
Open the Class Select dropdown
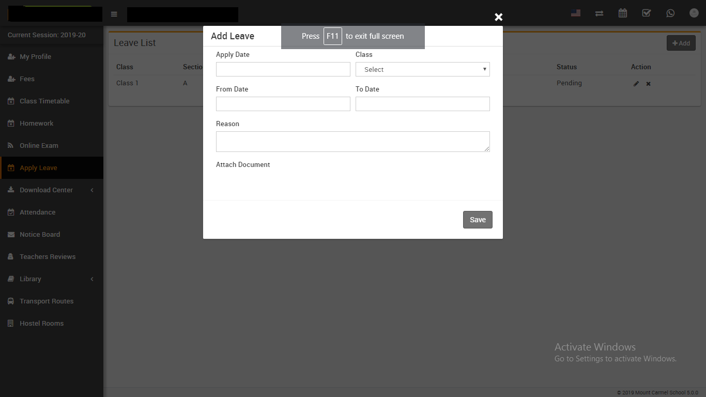coord(422,69)
